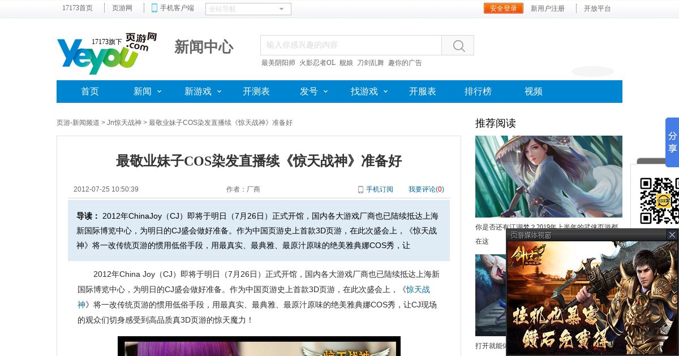Expand the 新游戏 menu chevron

tap(219, 91)
